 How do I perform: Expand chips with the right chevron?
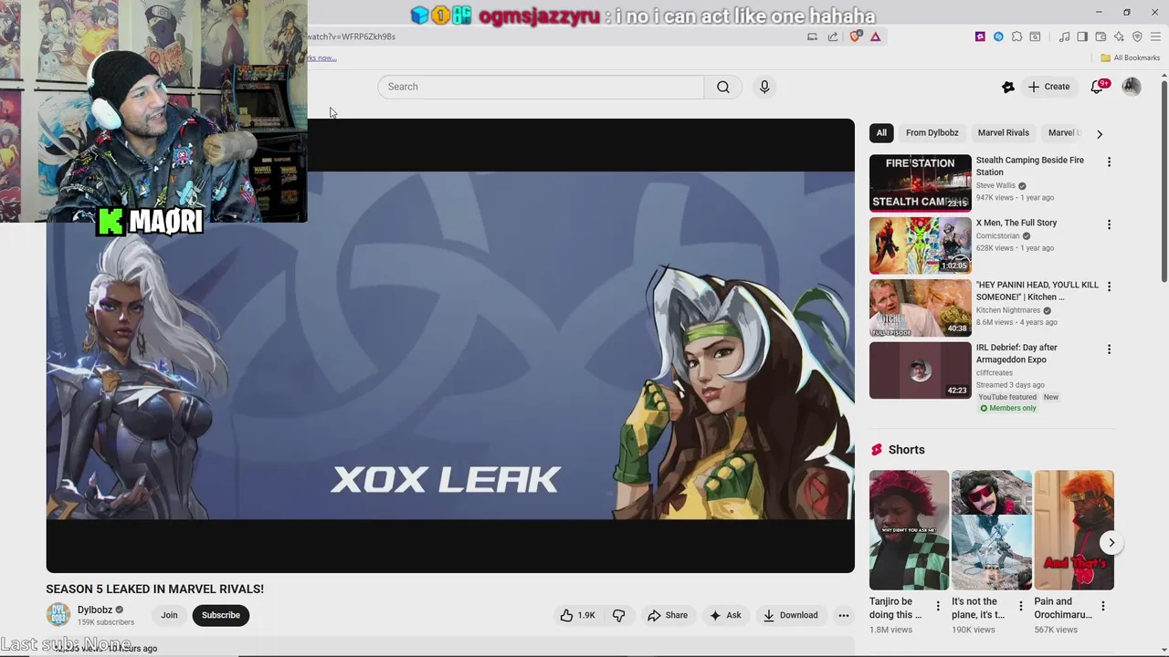tap(1100, 133)
